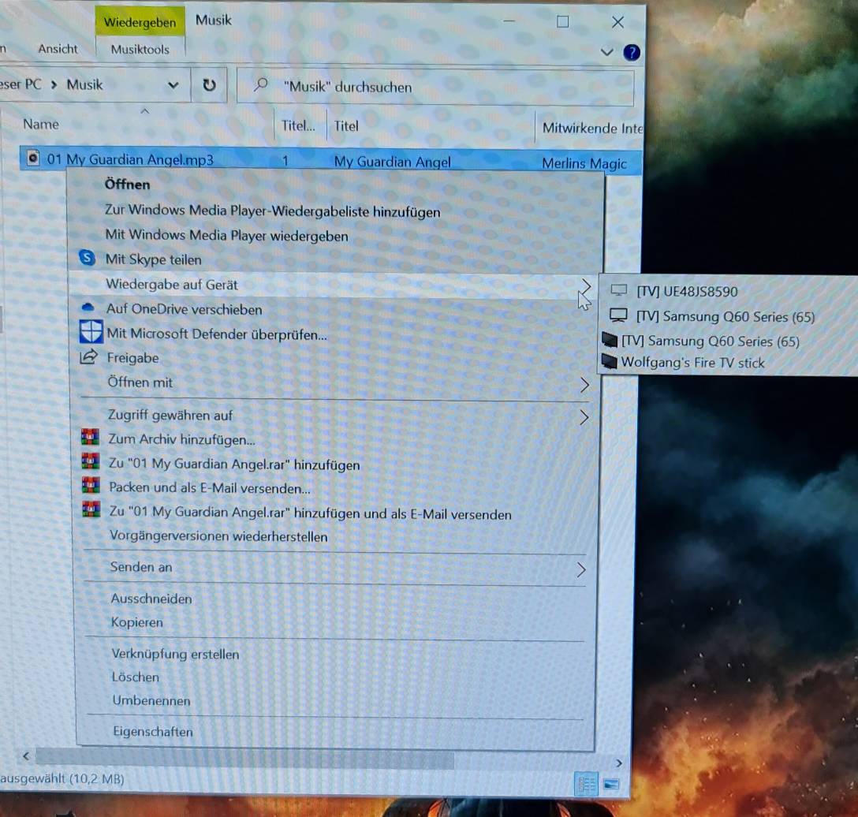This screenshot has height=817, width=858.
Task: Expand the Senden an submenu
Action: 581,569
